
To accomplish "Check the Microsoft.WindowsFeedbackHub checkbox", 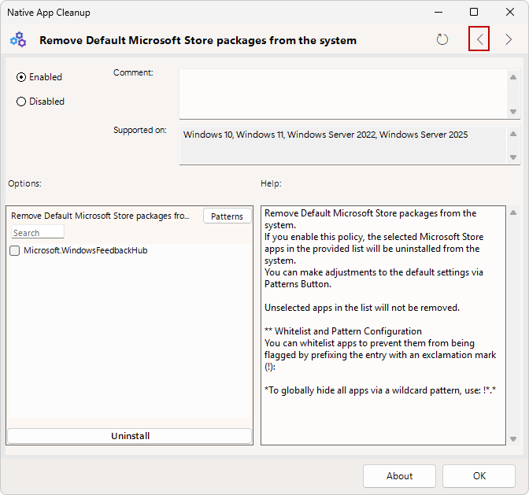I will click(14, 250).
